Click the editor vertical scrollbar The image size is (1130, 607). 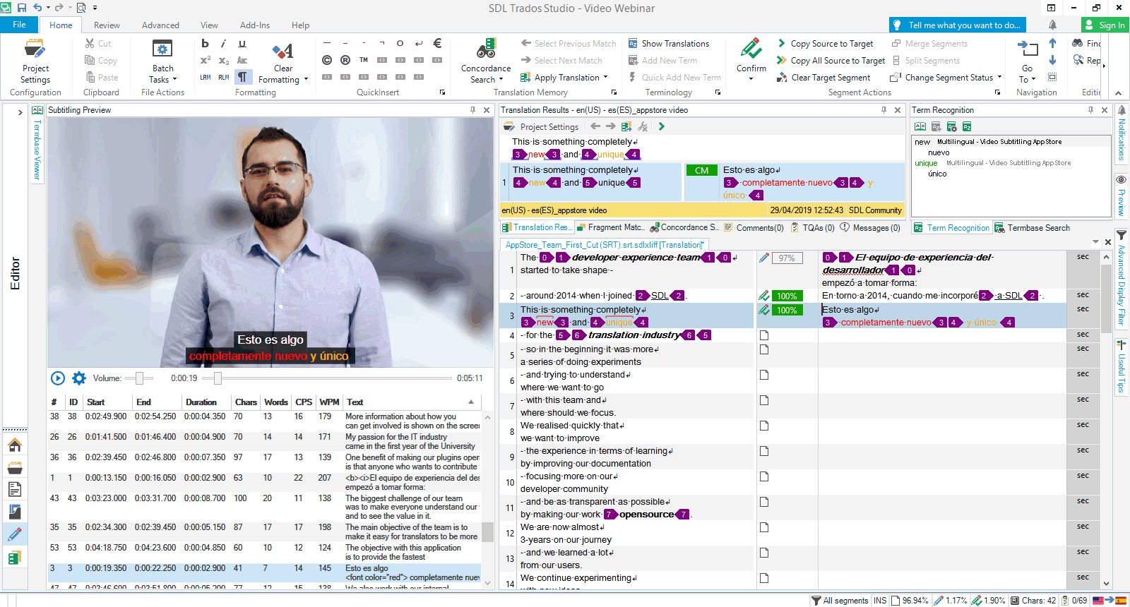coord(1106,420)
